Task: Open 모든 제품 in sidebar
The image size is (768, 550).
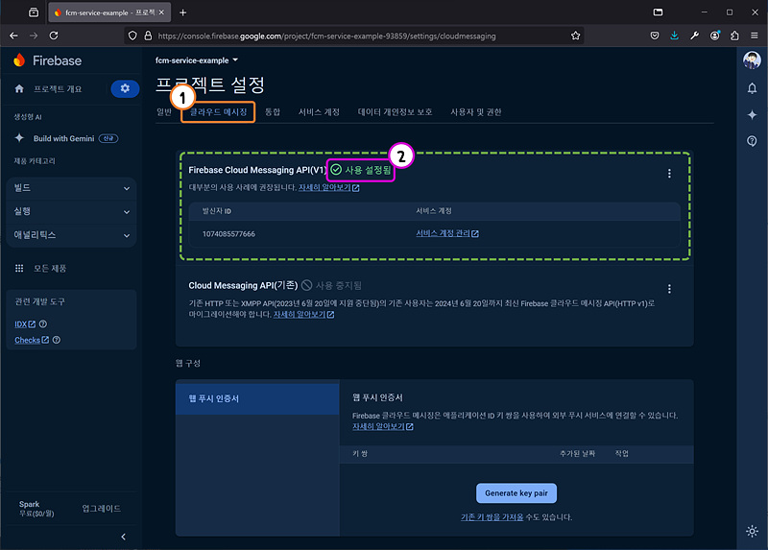Action: [x=50, y=269]
